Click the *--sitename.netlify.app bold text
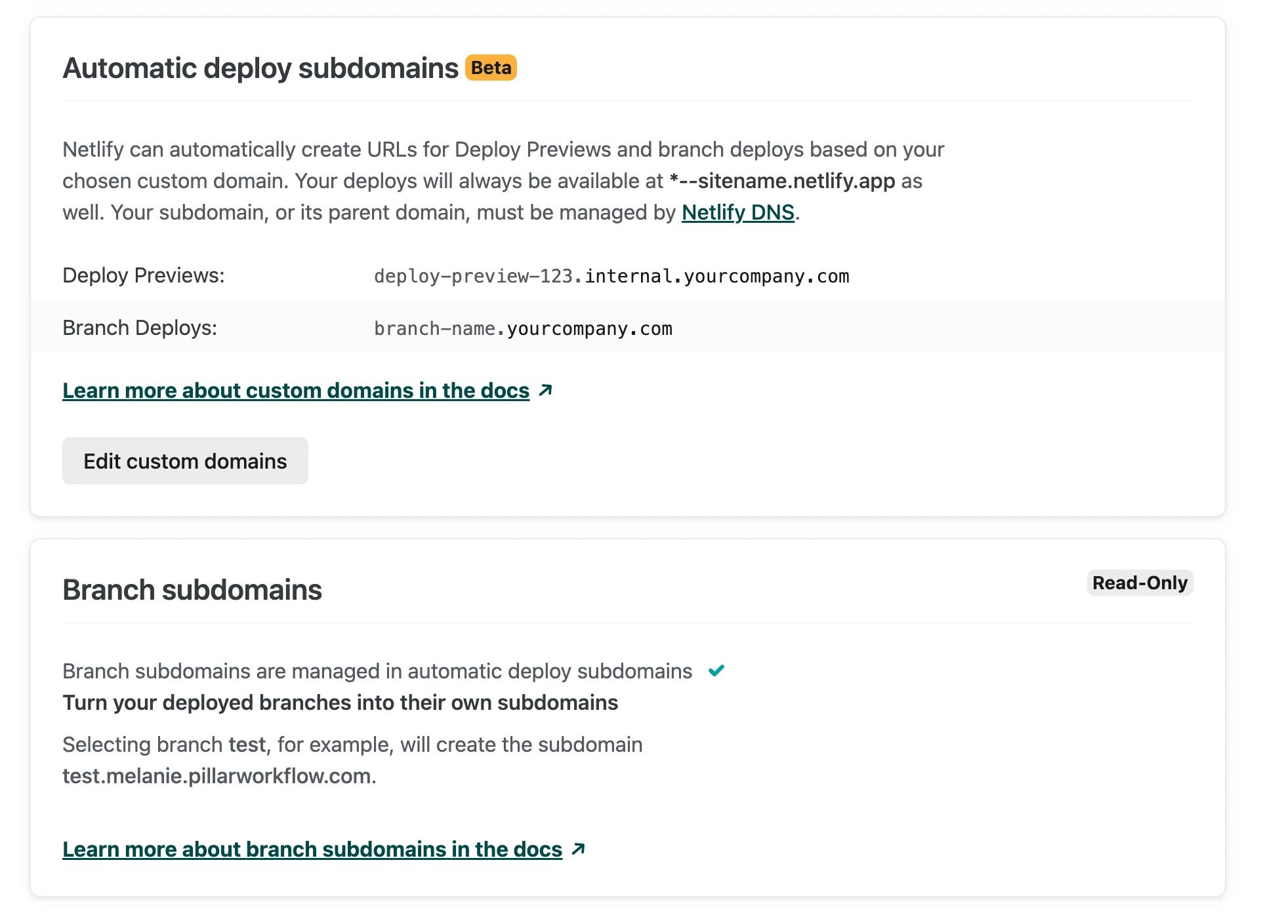 coord(782,181)
